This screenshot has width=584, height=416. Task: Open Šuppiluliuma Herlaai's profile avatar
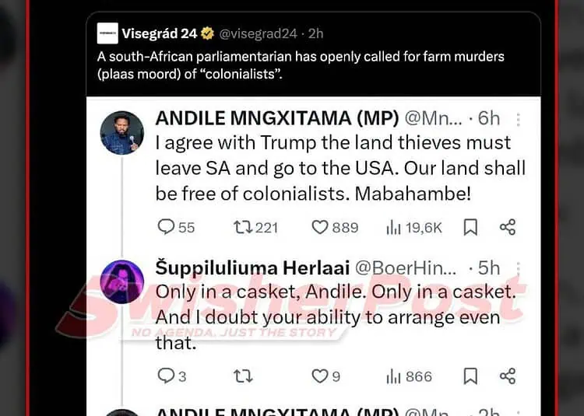pos(122,281)
